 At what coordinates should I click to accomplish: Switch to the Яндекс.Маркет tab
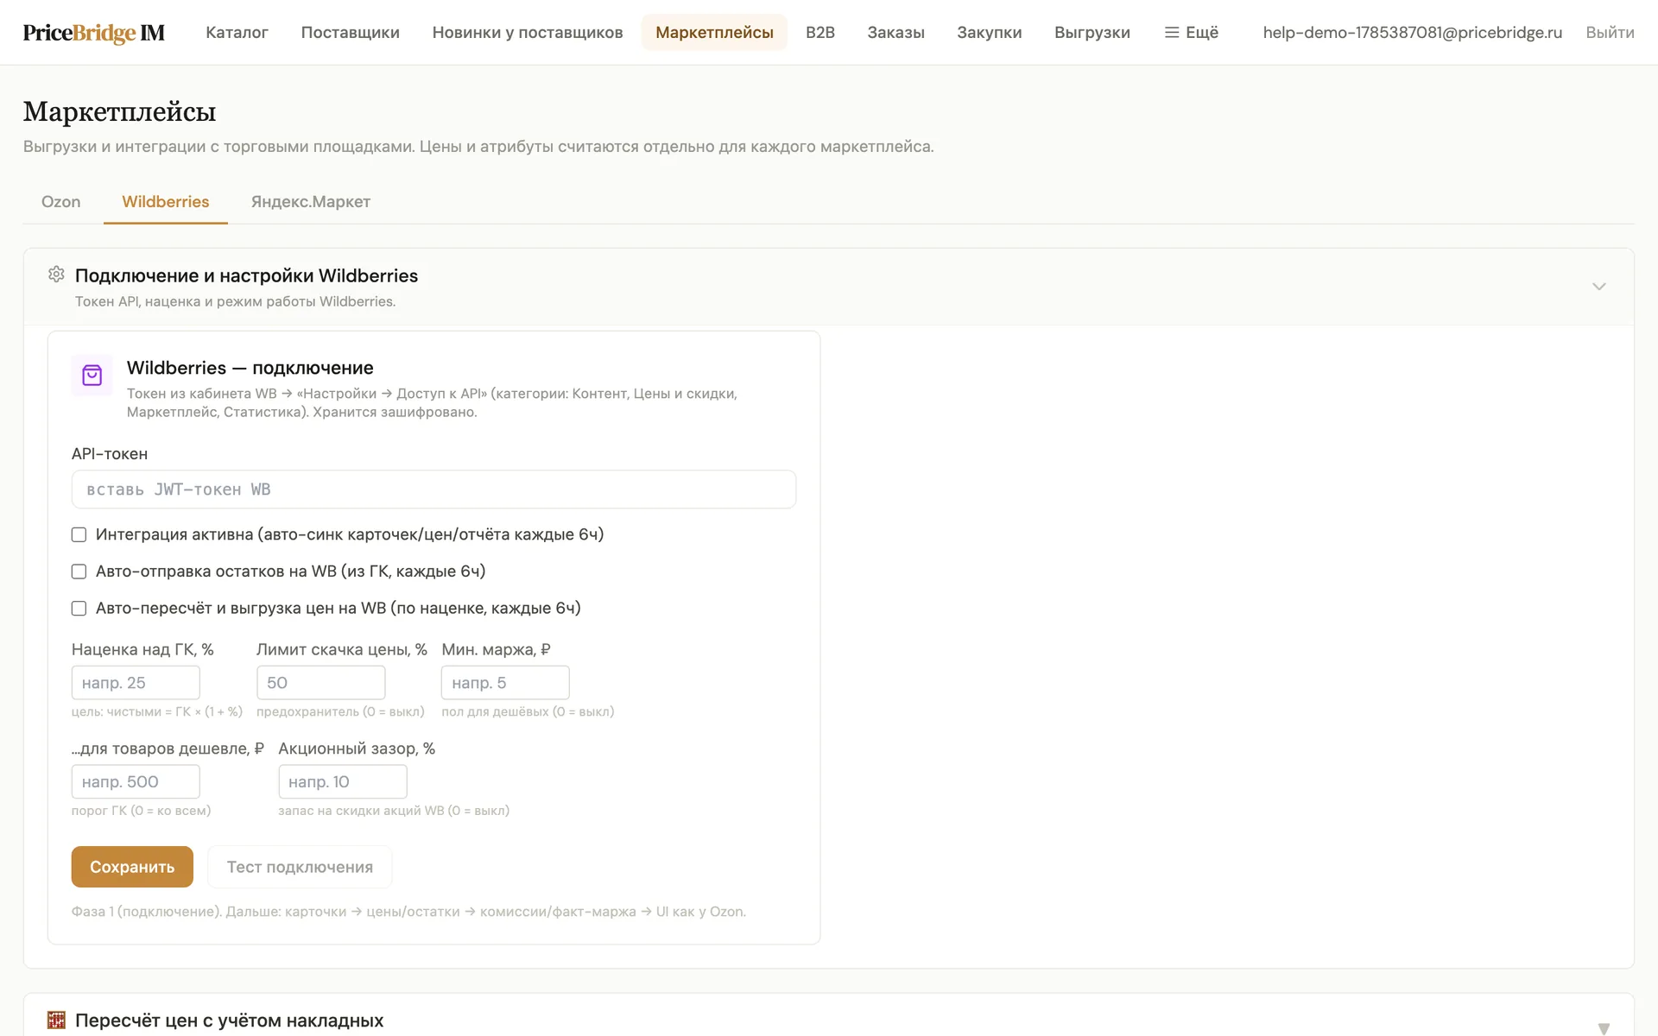pyautogui.click(x=311, y=202)
